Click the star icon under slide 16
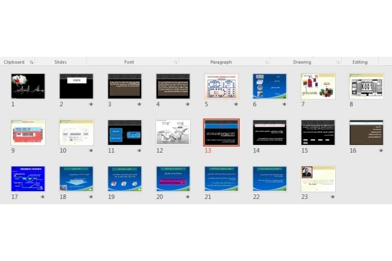Viewport: 392px width, 261px height. [x=381, y=150]
